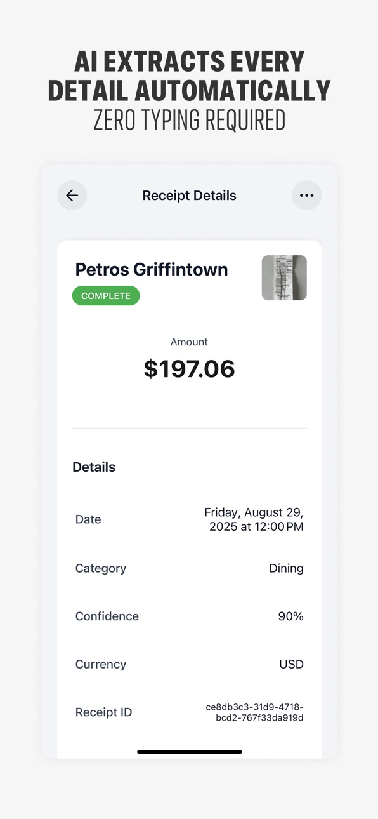
Task: Select the USD currency value
Action: tap(291, 664)
